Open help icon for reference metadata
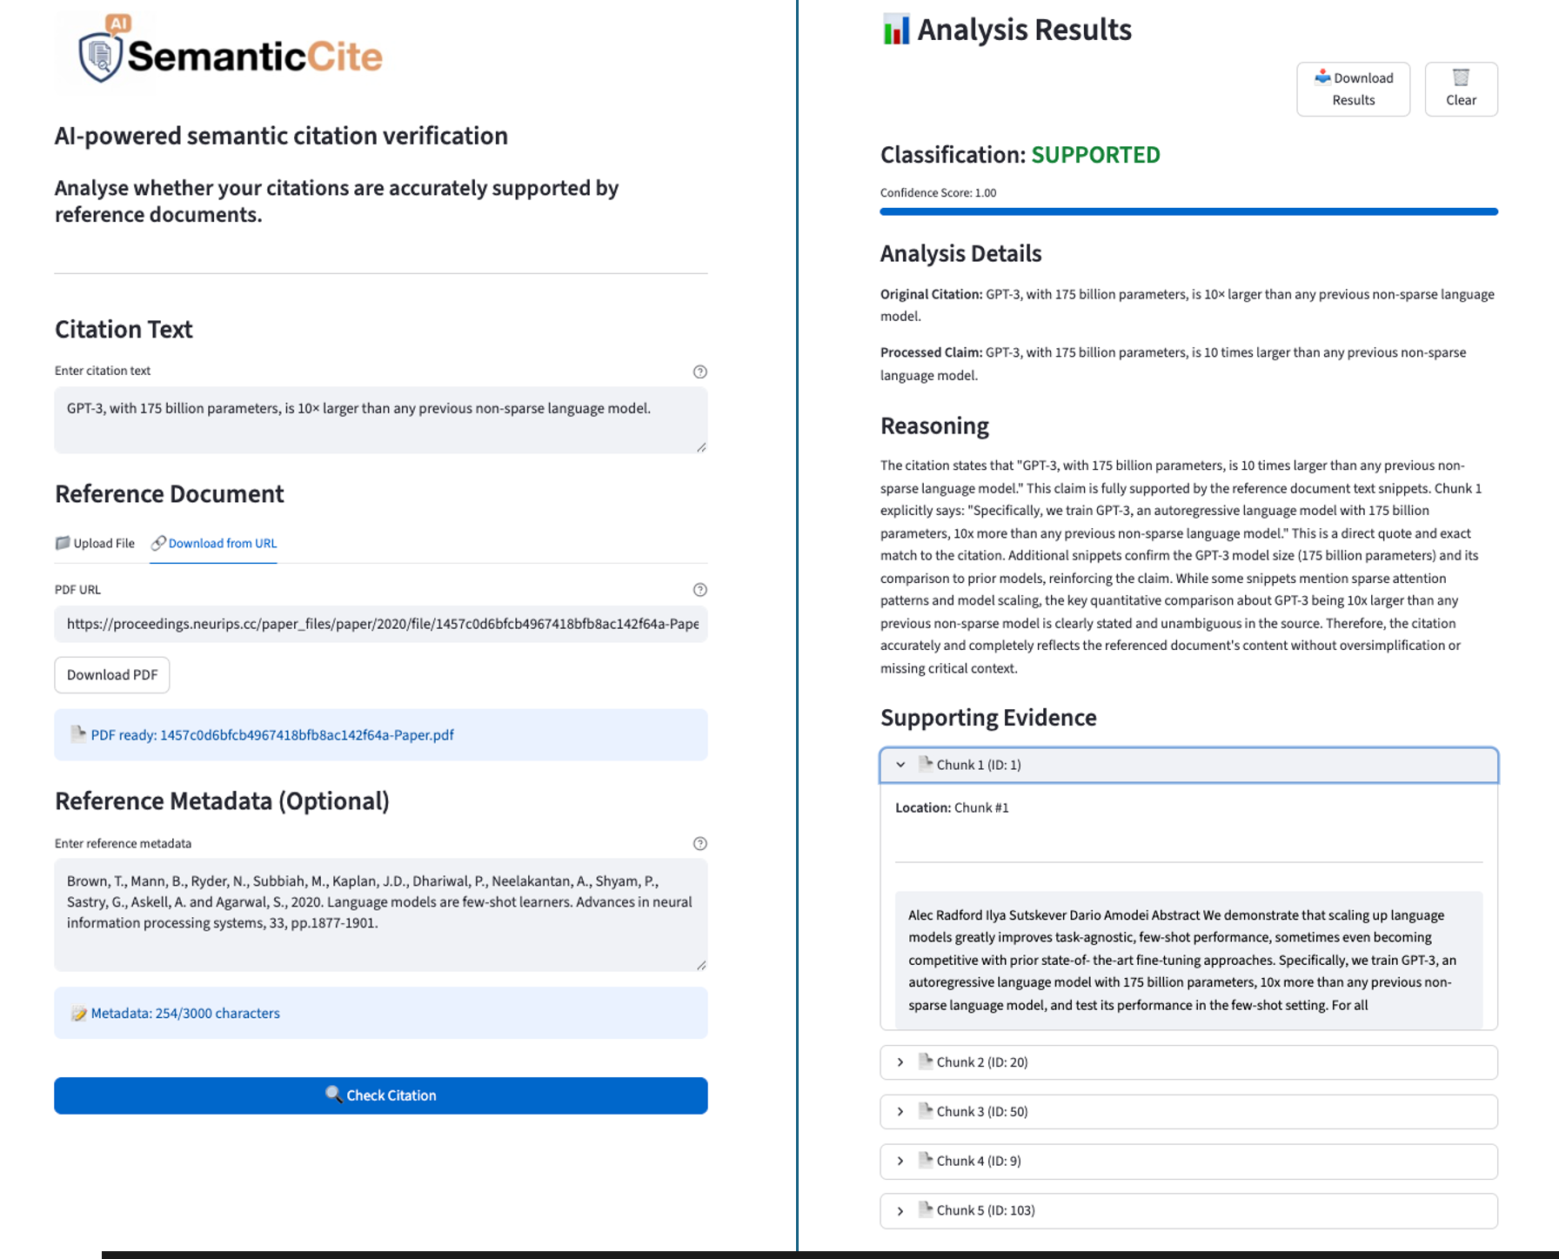 (700, 842)
